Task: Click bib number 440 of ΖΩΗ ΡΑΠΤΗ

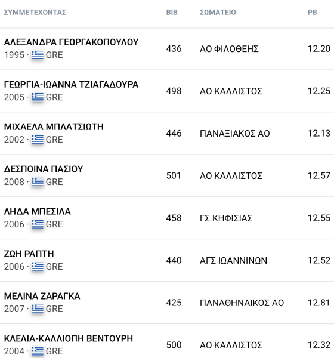Action: click(x=174, y=261)
